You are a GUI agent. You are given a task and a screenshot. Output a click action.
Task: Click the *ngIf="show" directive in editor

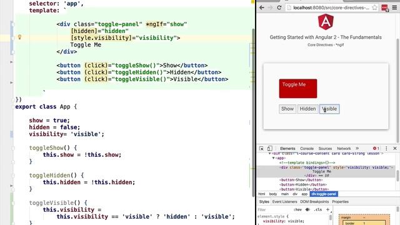click(x=166, y=24)
